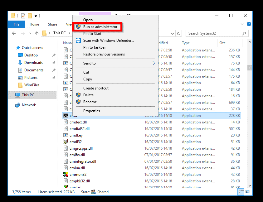Click the search magnifier icon

(x=244, y=33)
